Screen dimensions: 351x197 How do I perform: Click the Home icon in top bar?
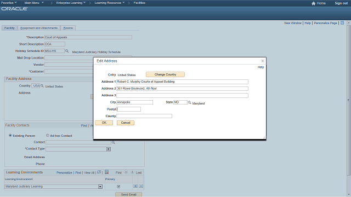tap(313, 3)
